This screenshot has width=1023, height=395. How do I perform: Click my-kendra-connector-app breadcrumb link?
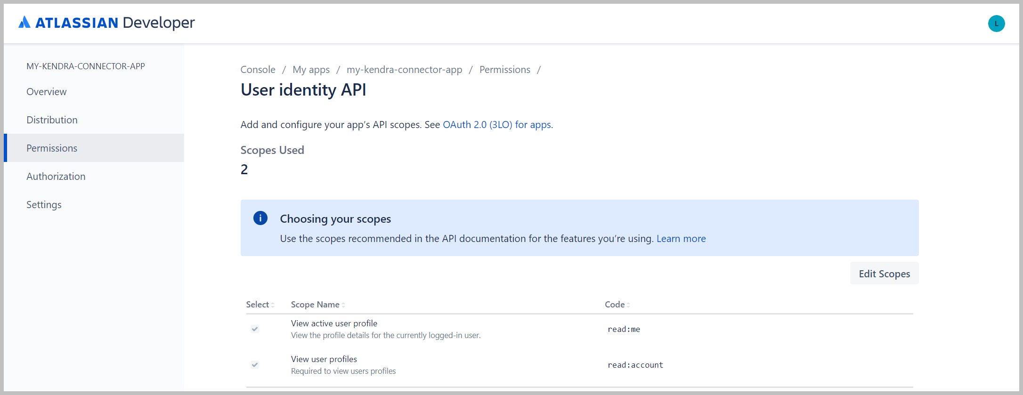point(405,70)
